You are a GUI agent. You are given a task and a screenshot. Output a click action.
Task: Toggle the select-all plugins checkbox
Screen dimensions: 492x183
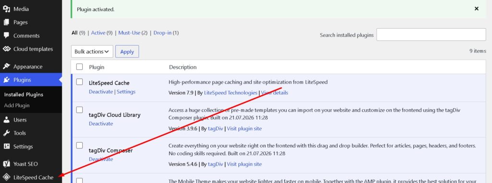(80, 67)
